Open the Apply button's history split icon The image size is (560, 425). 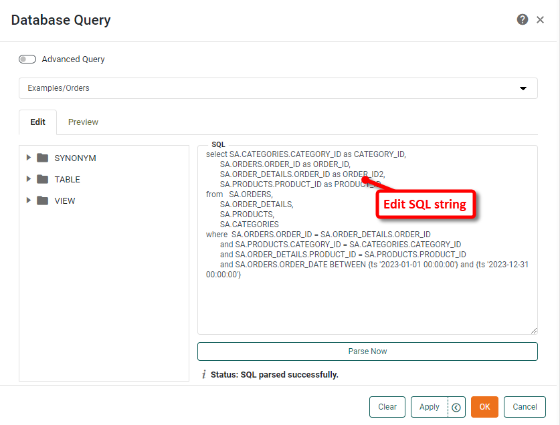(x=456, y=406)
